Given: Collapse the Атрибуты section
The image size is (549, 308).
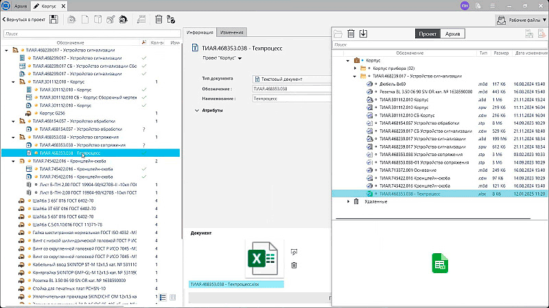Looking at the screenshot, I should pyautogui.click(x=197, y=110).
